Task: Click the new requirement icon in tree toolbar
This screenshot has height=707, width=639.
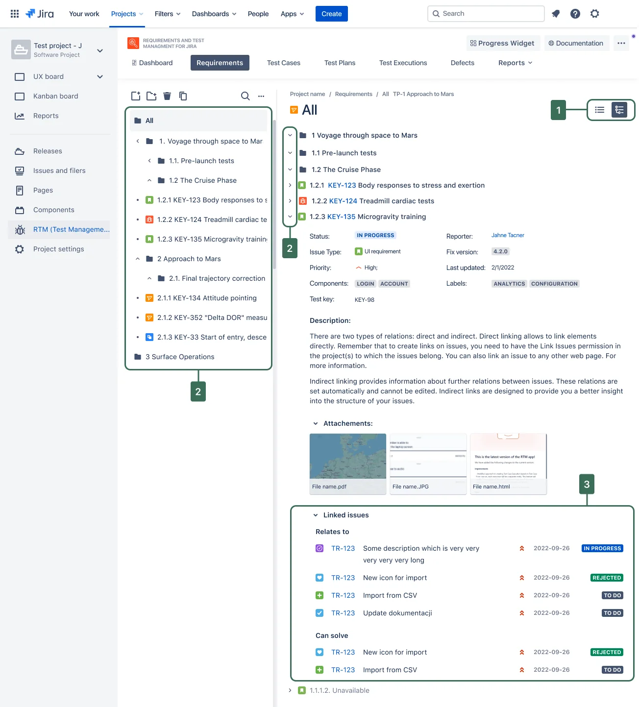Action: 136,96
